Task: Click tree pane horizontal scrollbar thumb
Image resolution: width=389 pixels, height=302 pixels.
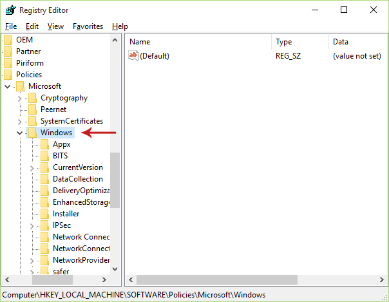Action: click(x=52, y=279)
